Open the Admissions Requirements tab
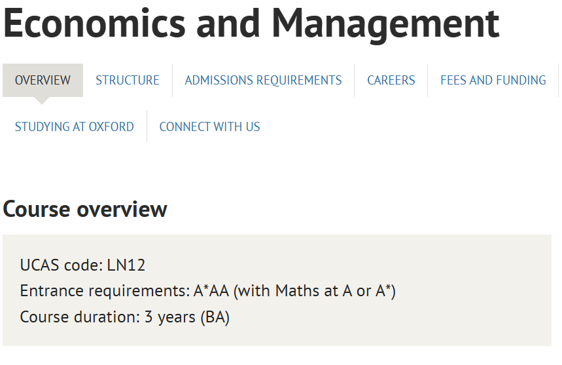 click(x=263, y=81)
